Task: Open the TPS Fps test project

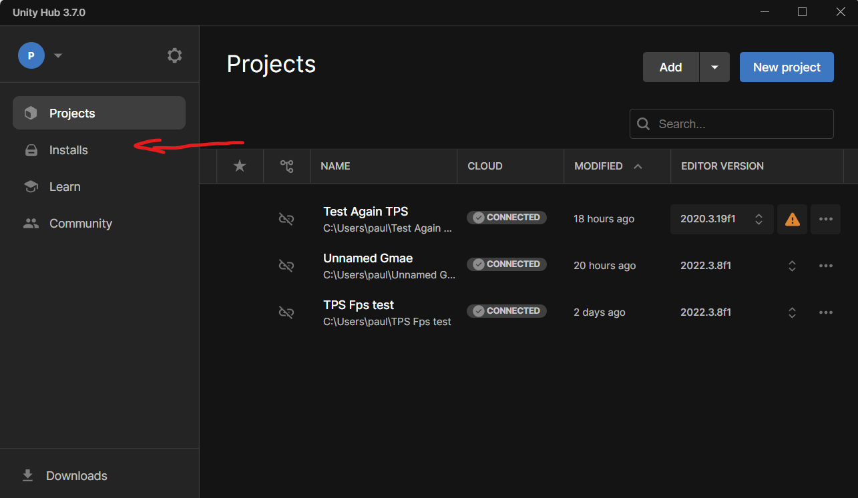Action: [359, 305]
